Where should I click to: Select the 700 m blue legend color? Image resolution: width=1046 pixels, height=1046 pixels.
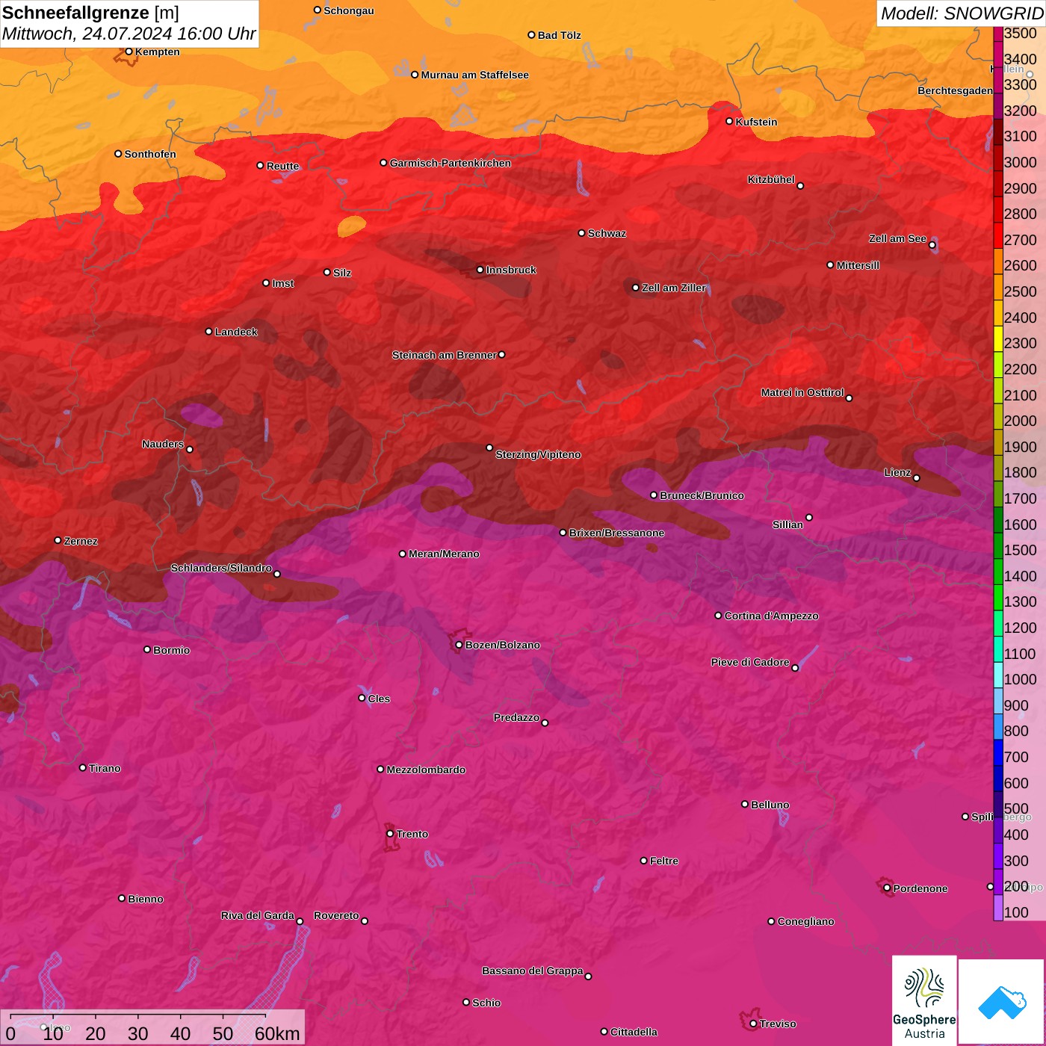998,752
